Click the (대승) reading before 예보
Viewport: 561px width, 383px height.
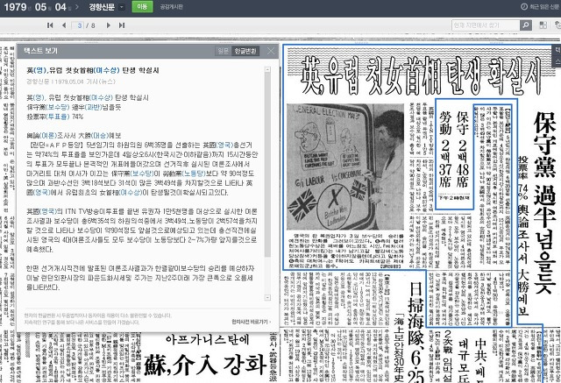[100, 136]
